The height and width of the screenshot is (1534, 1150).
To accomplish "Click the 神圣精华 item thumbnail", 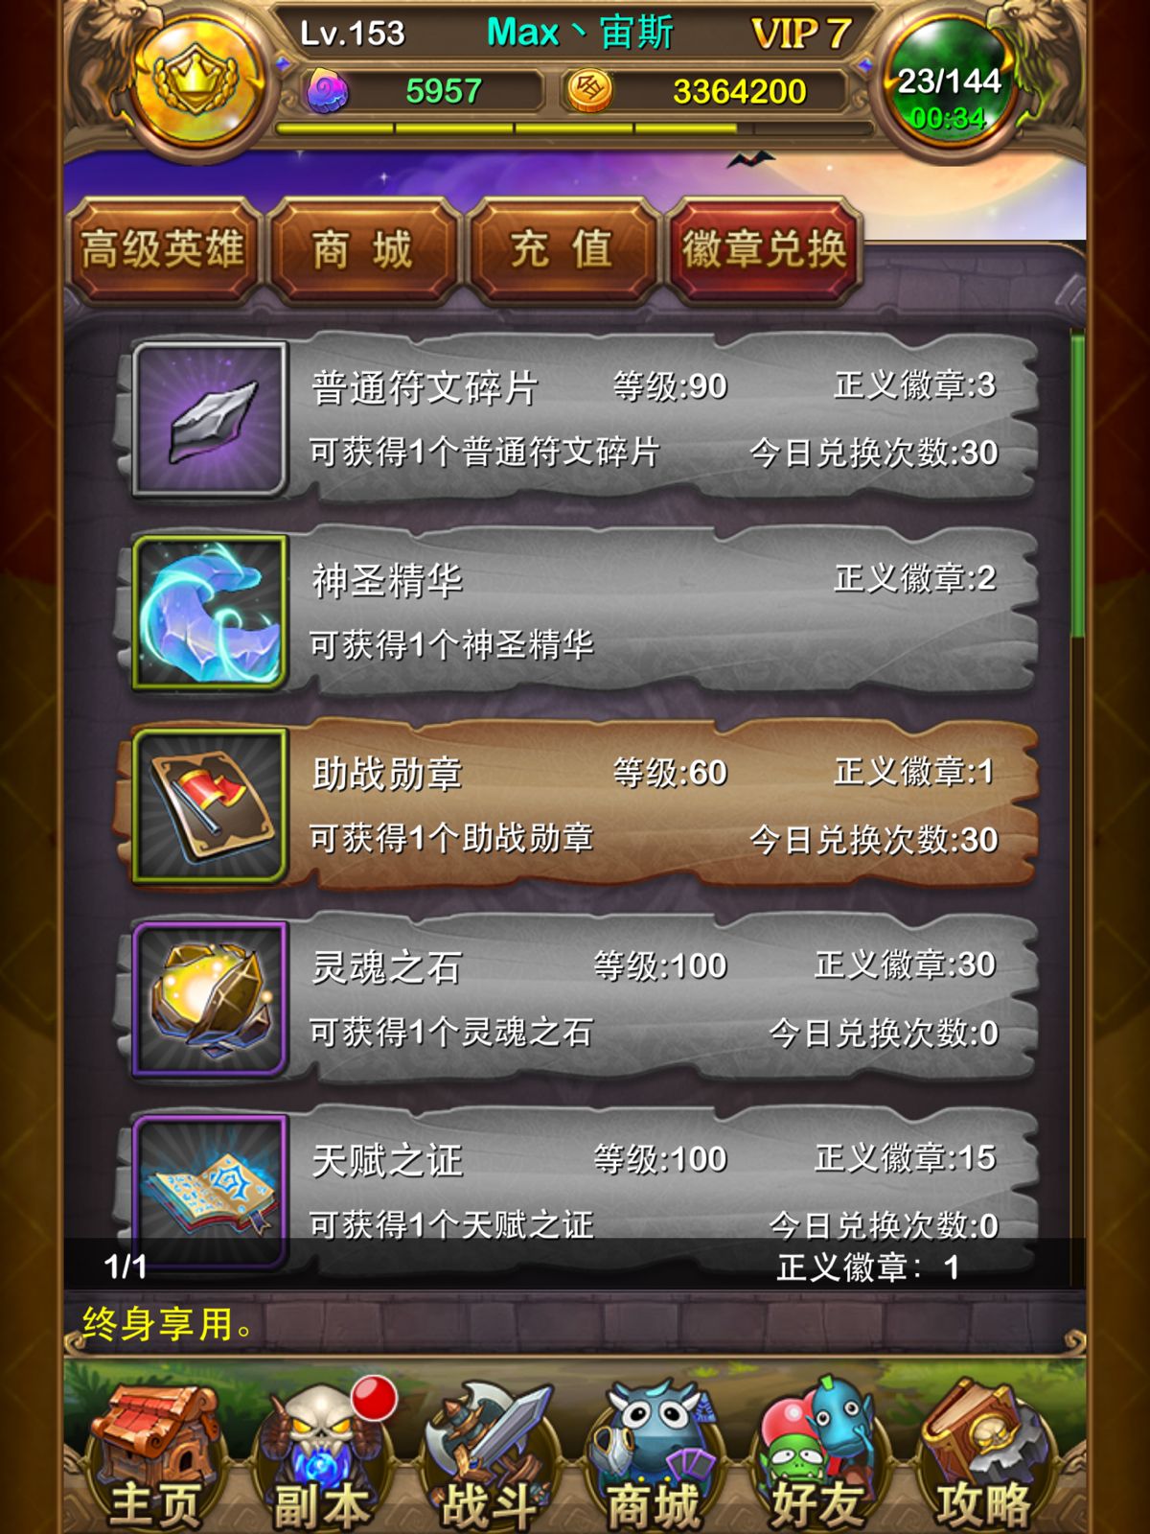I will coord(210,612).
